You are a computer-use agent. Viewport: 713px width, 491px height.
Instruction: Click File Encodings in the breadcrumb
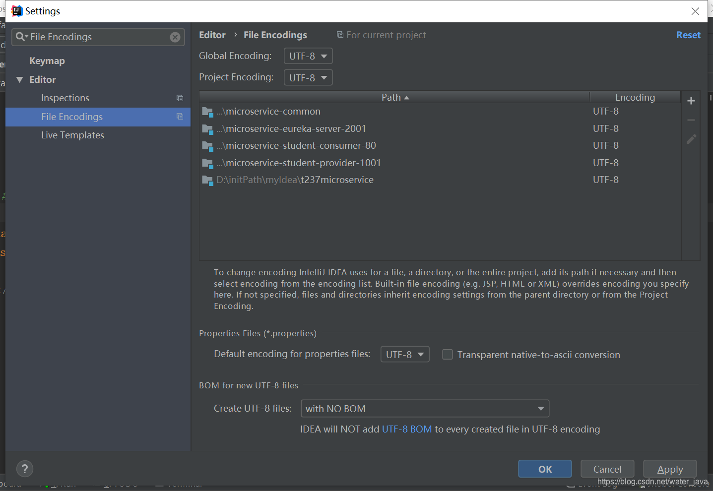(x=275, y=35)
